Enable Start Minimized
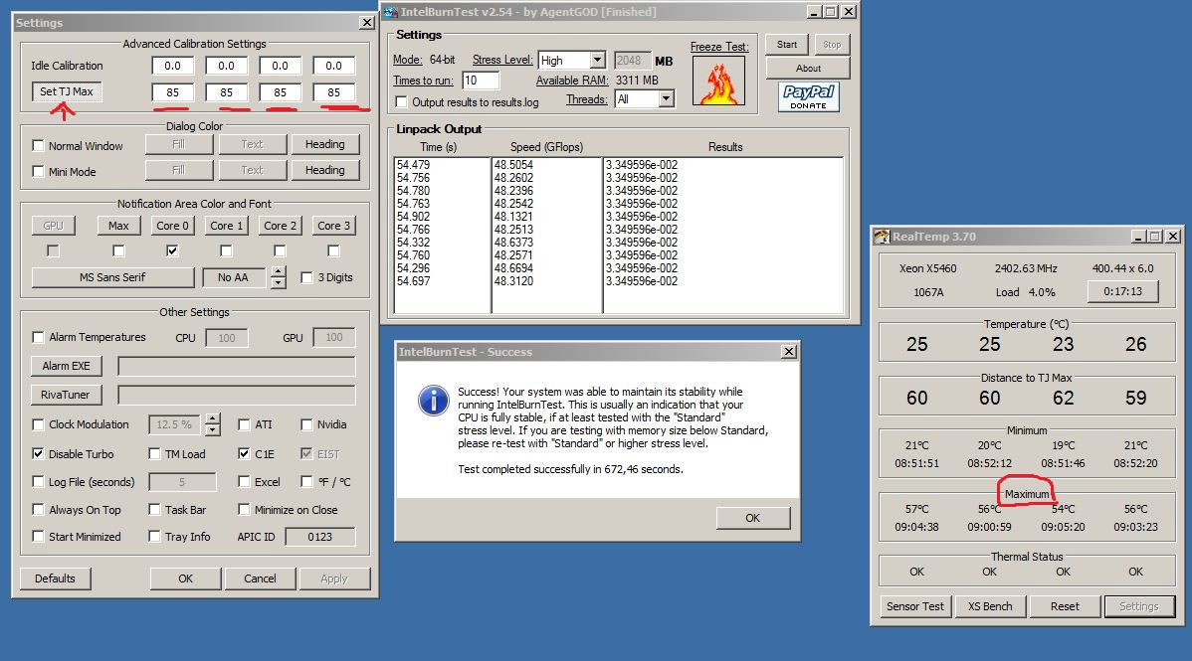The width and height of the screenshot is (1192, 661). 38,537
